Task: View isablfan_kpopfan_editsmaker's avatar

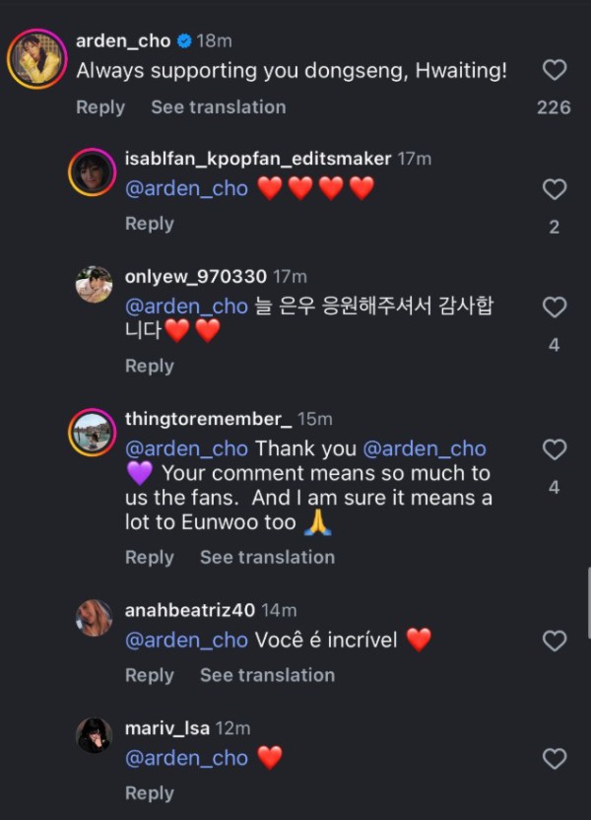Action: (94, 173)
